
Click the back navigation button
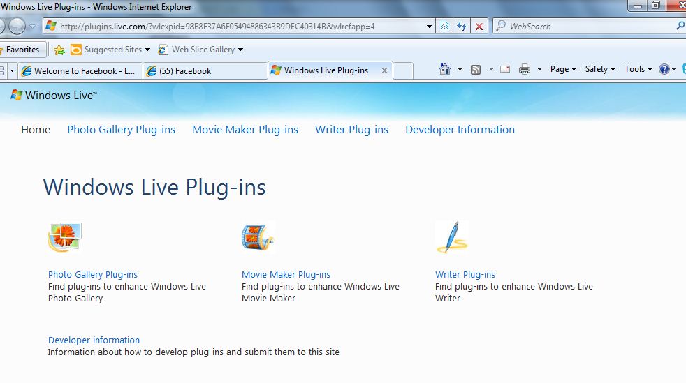(x=2, y=27)
